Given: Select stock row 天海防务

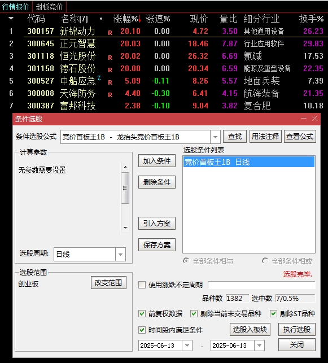Looking at the screenshot, I should [164, 93].
